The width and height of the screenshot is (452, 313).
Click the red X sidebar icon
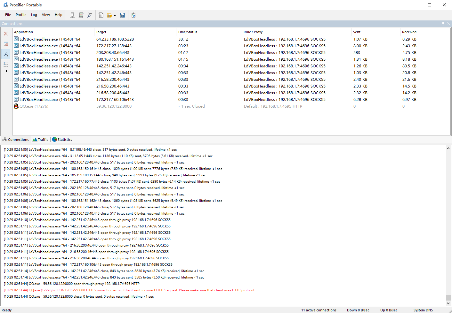[6, 34]
